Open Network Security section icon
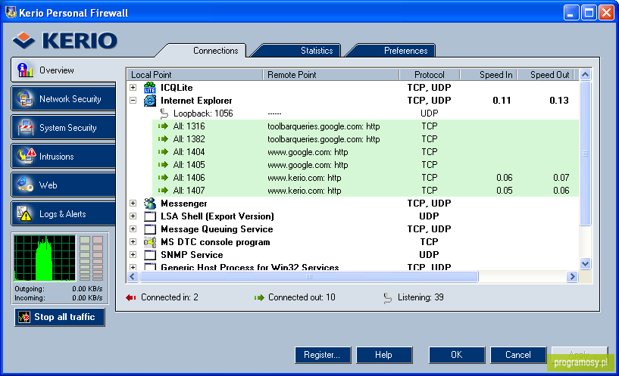619x376 pixels. (x=25, y=99)
